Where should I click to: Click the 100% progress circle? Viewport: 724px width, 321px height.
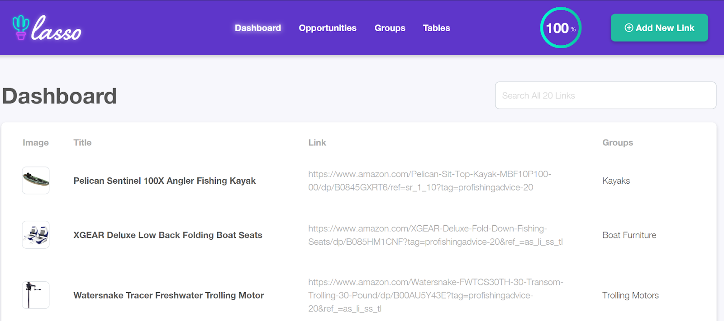pos(561,28)
